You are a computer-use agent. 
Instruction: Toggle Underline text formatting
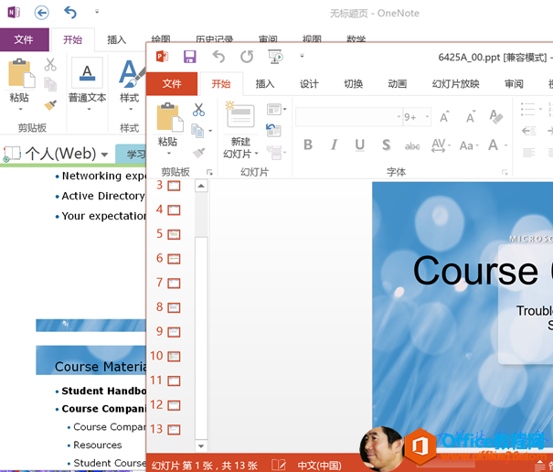360,145
